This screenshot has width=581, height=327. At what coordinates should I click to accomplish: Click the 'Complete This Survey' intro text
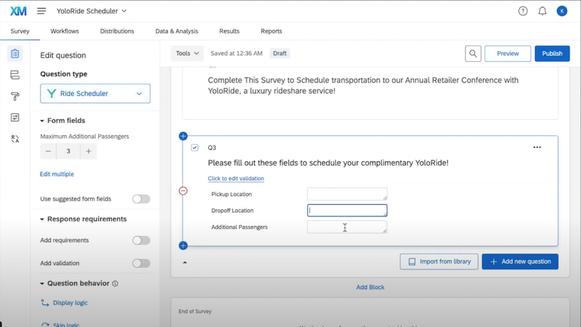(363, 85)
